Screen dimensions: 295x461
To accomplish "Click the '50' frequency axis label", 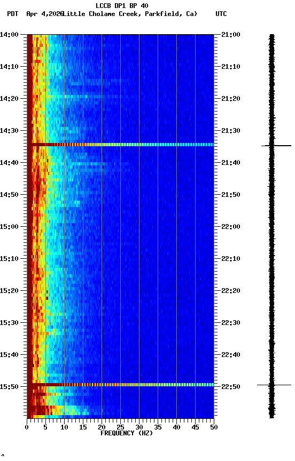I will click(214, 427).
